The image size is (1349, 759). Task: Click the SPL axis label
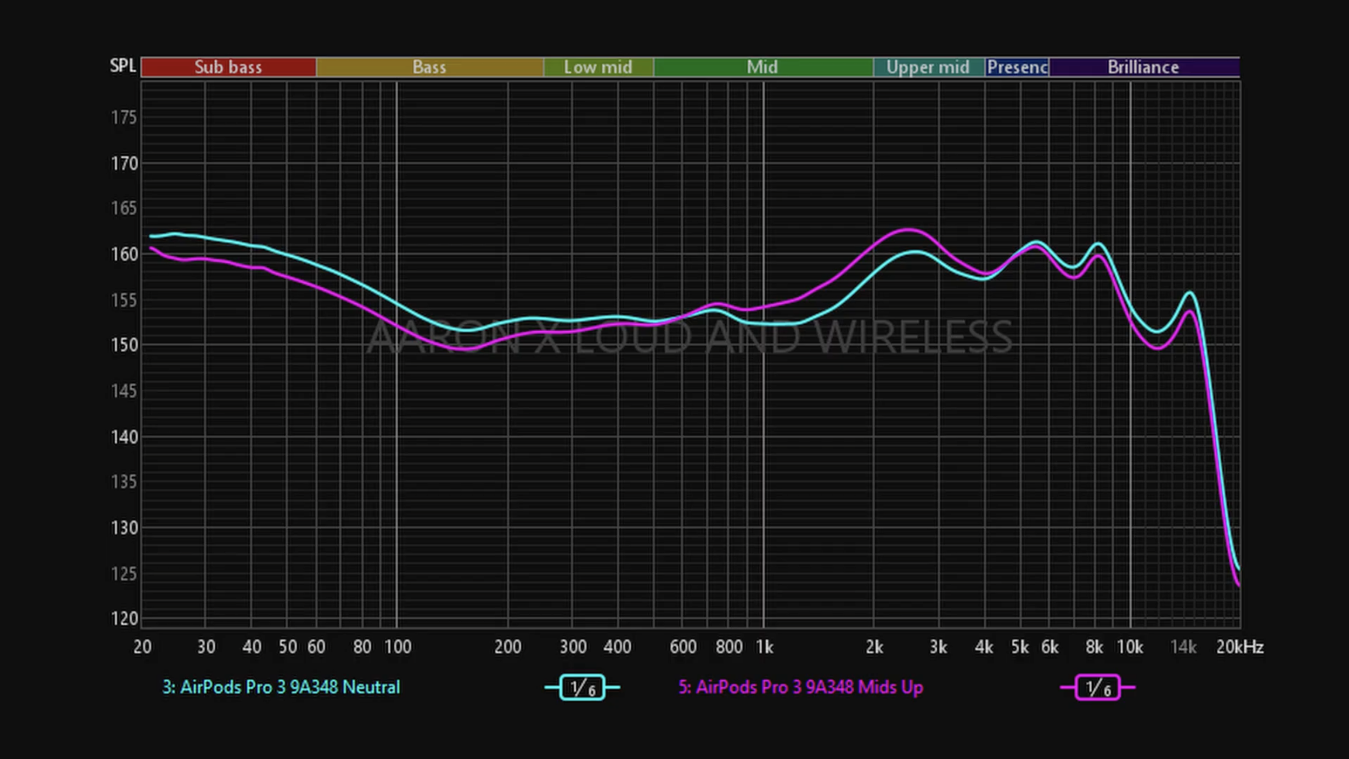pos(123,66)
